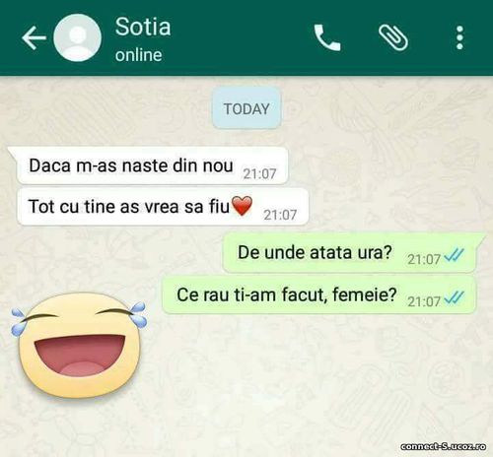Select message 'Ce rau ti-am facut, femeie?'
This screenshot has height=457, width=493.
(x=319, y=294)
